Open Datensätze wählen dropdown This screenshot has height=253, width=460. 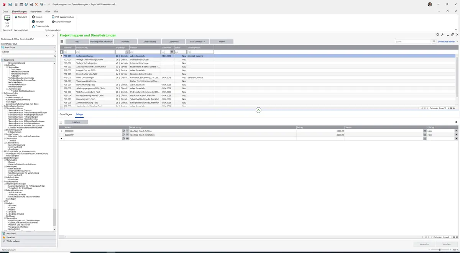pos(448,41)
